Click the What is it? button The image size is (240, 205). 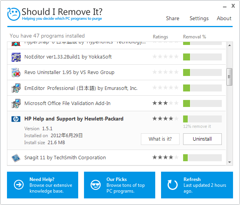point(160,139)
